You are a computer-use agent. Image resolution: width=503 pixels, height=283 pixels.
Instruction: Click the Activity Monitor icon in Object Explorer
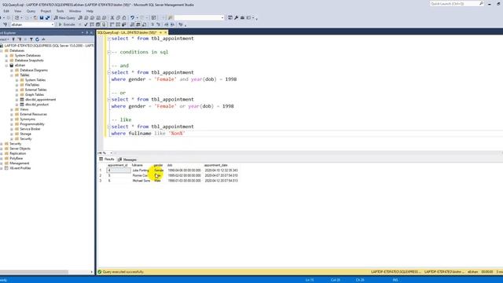pyautogui.click(x=43, y=39)
